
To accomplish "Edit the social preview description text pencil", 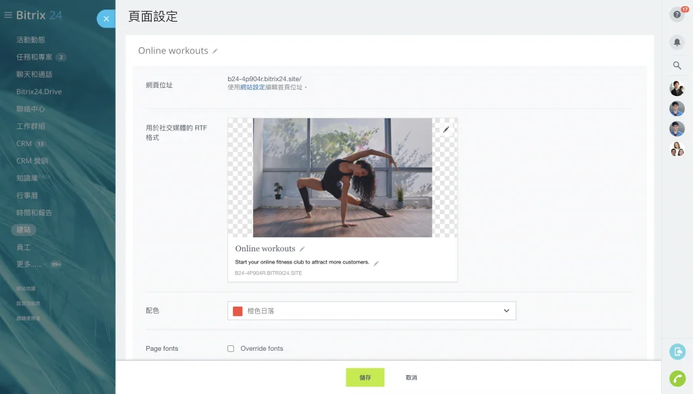I will pyautogui.click(x=376, y=263).
